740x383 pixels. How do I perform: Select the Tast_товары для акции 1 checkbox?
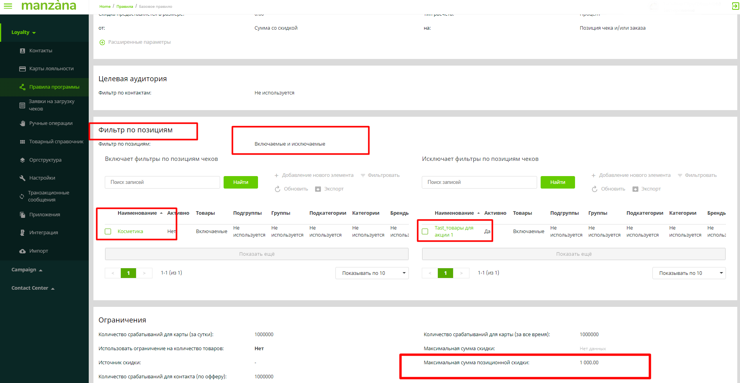pyautogui.click(x=425, y=232)
